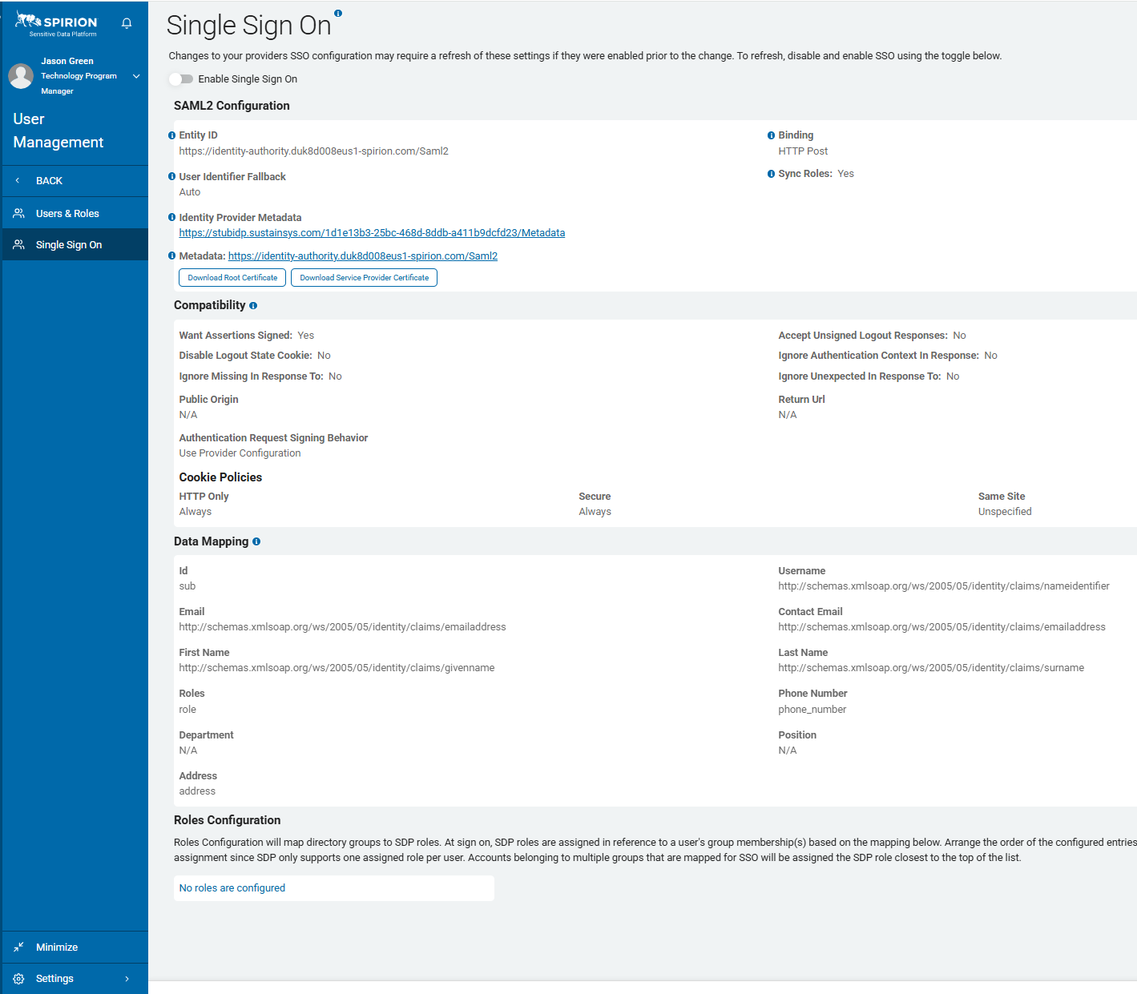This screenshot has height=994, width=1137.
Task: Click the 'Disable Logout State Cookie' setting
Action: (x=255, y=356)
